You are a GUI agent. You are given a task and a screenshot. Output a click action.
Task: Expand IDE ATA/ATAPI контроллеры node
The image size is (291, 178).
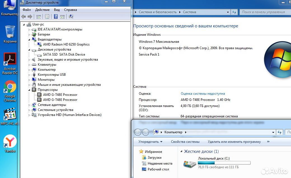29,30
